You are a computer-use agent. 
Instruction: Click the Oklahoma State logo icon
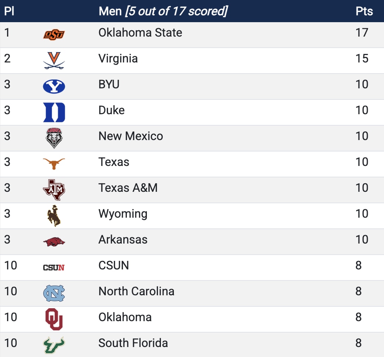point(54,35)
